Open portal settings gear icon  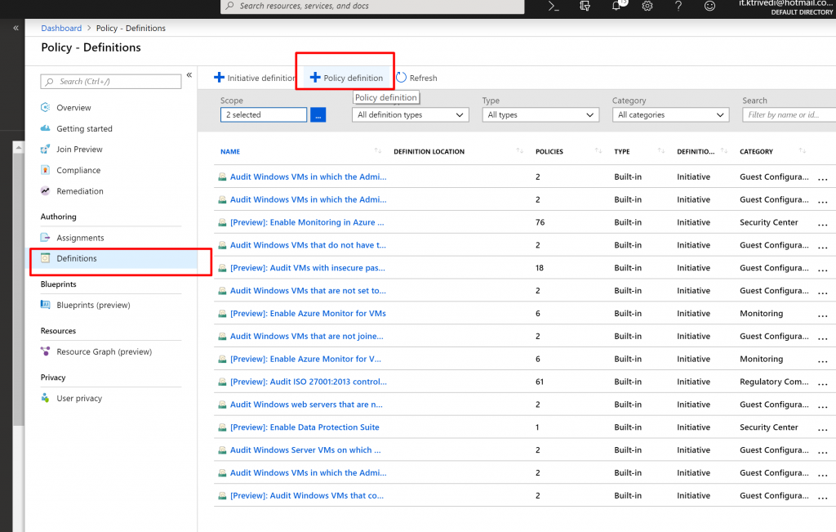pyautogui.click(x=647, y=6)
